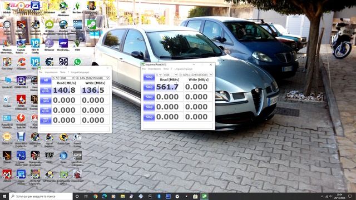Click the topmost Stop button beside dropdowns
Screen dimensions: 356x200
[149, 77]
